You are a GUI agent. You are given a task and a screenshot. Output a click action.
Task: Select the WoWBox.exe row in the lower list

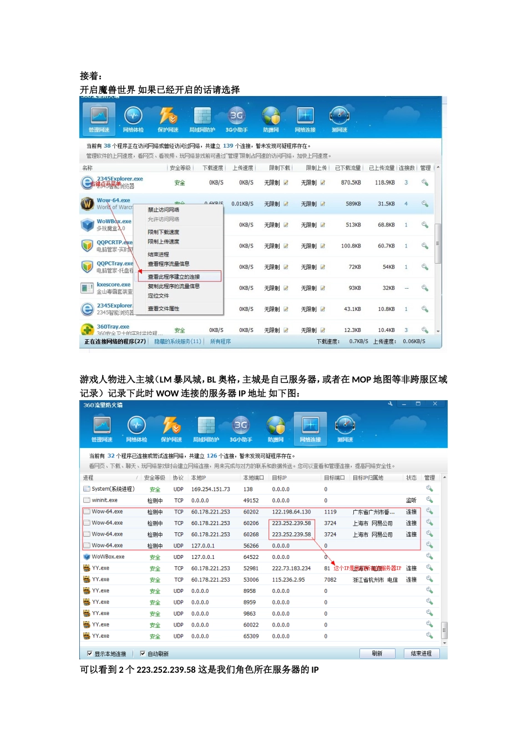coord(261,557)
